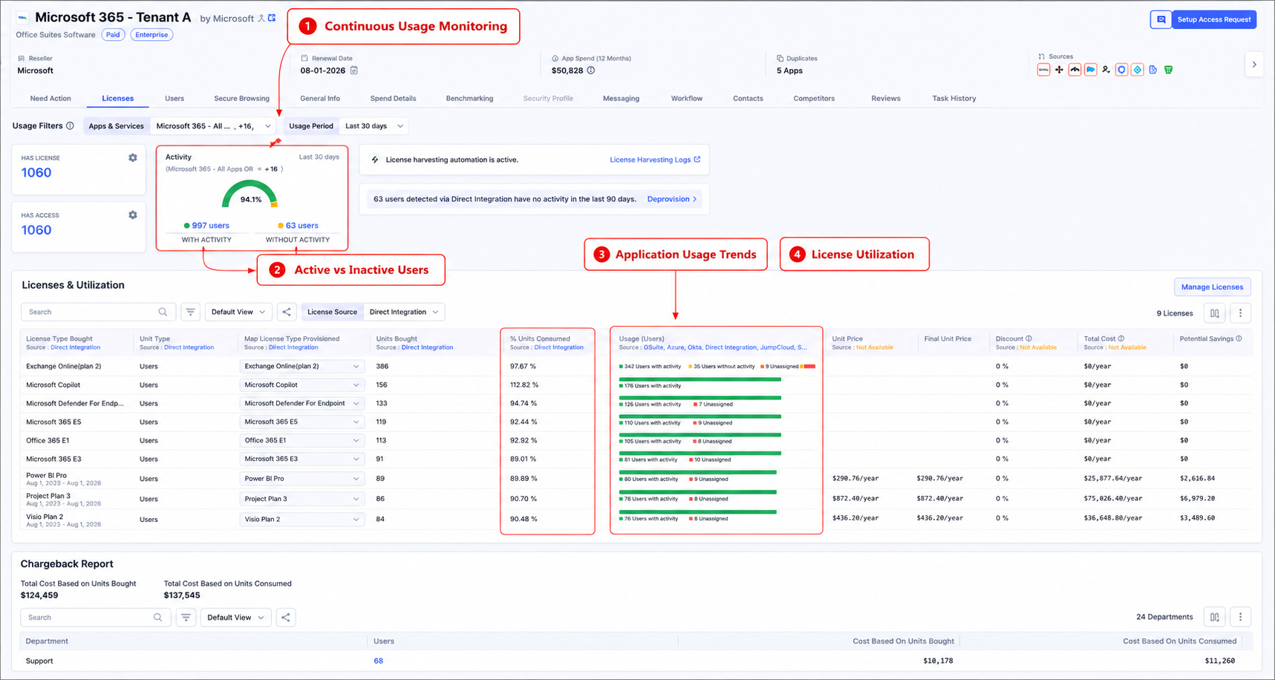The width and height of the screenshot is (1275, 680).
Task: Click the 68 users link for Support
Action: [379, 661]
